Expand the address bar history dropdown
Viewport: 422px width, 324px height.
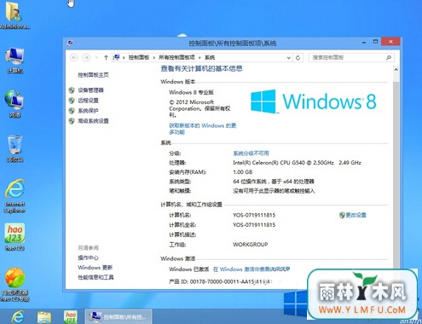point(288,58)
